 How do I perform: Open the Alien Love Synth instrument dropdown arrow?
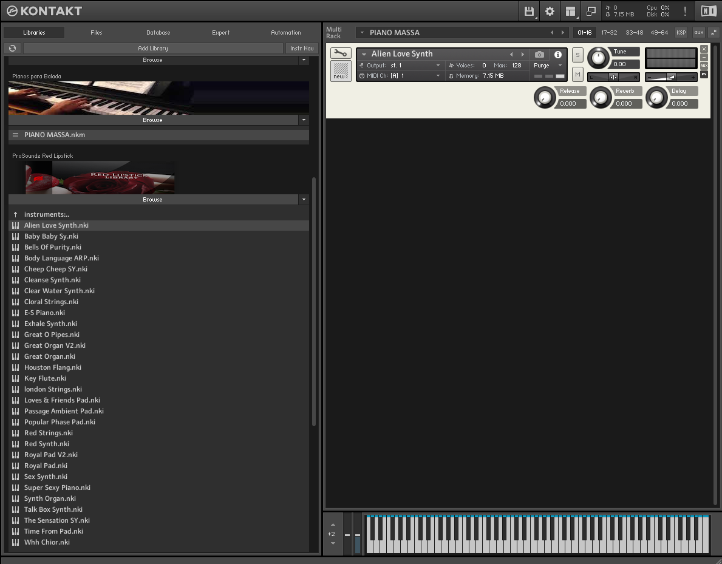[364, 54]
